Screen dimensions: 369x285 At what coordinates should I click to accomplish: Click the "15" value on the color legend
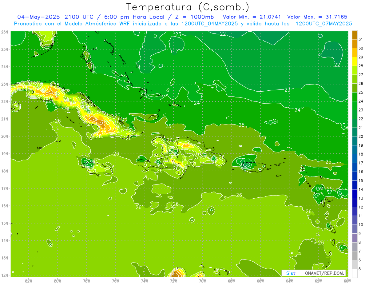[x=361, y=180]
